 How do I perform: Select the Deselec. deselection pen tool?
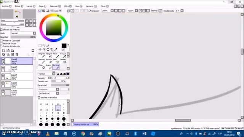63,61
